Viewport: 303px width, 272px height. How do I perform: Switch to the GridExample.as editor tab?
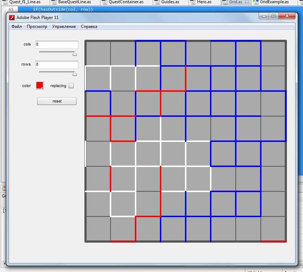(274, 2)
